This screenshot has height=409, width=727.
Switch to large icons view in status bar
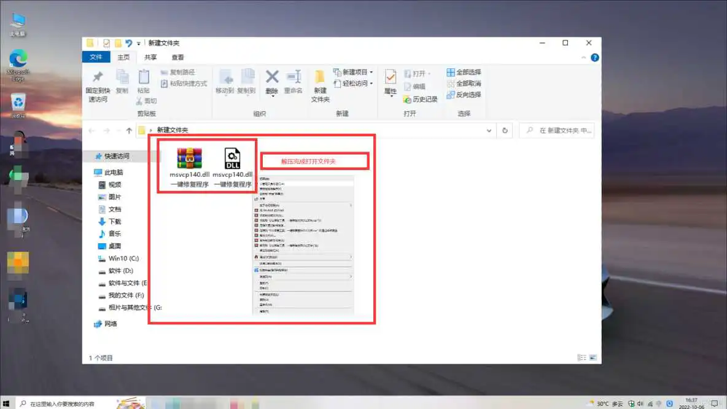pyautogui.click(x=591, y=356)
